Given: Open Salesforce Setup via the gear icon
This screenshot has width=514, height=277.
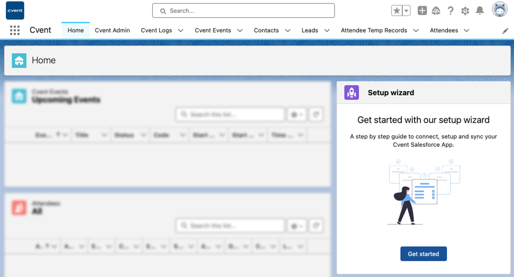Looking at the screenshot, I should pos(465,11).
